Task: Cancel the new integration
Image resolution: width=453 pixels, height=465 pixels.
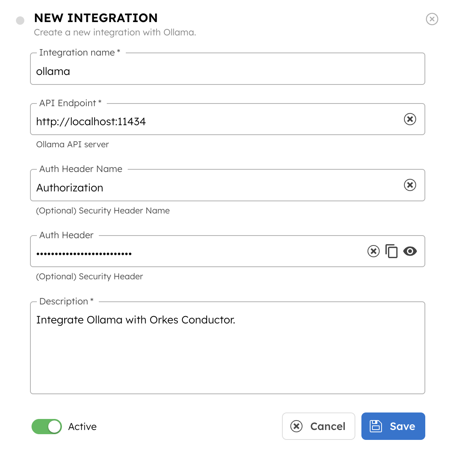Action: 318,426
